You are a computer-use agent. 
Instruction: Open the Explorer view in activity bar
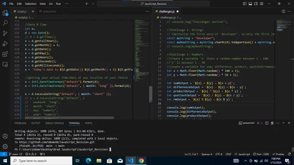(x=5, y=13)
